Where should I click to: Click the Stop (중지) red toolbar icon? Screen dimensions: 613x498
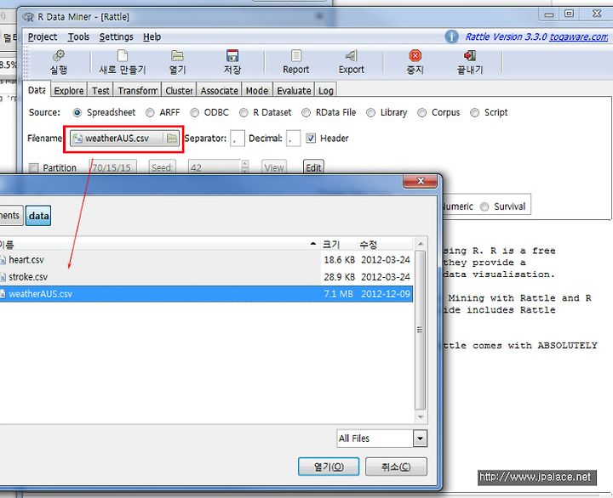coord(415,55)
